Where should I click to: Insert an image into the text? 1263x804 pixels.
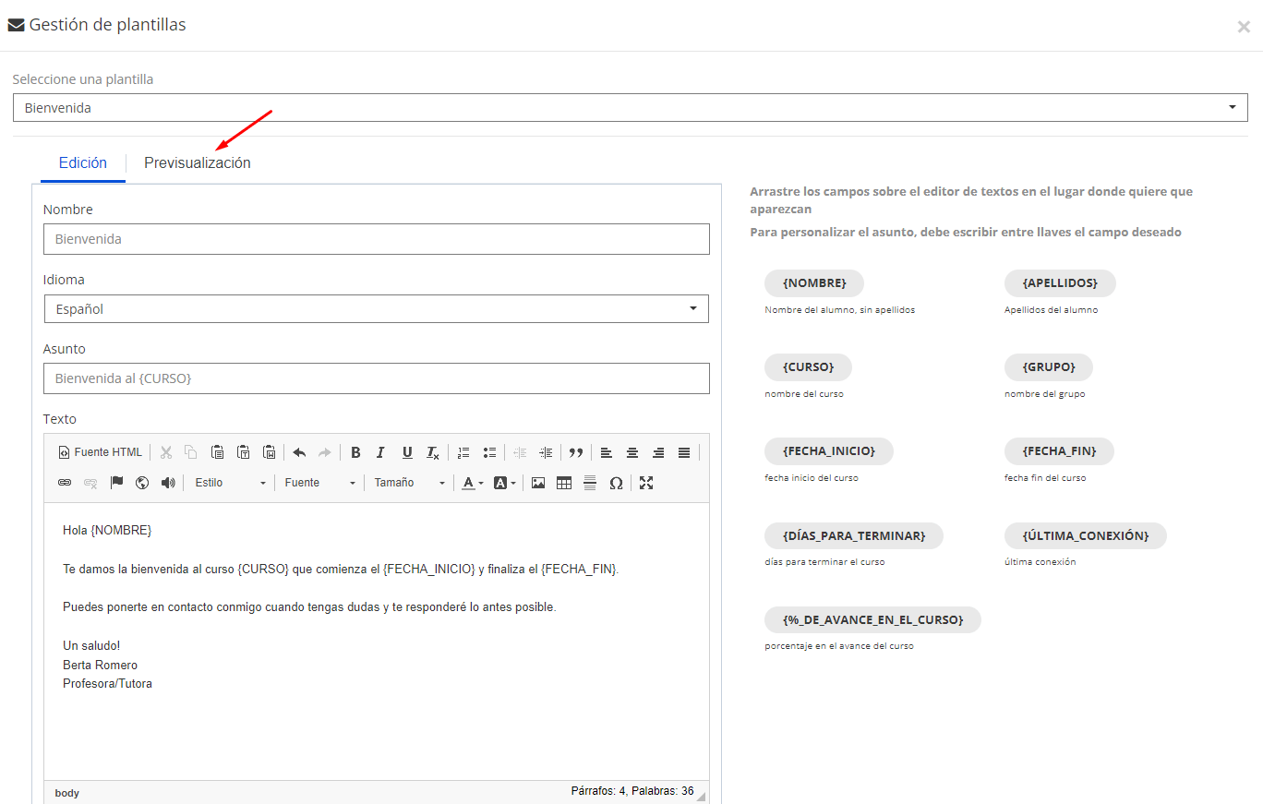coord(538,483)
